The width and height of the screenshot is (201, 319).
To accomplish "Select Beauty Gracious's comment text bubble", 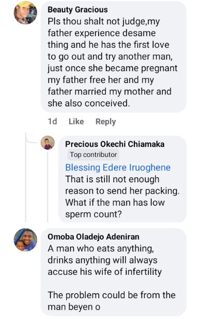I will (113, 57).
